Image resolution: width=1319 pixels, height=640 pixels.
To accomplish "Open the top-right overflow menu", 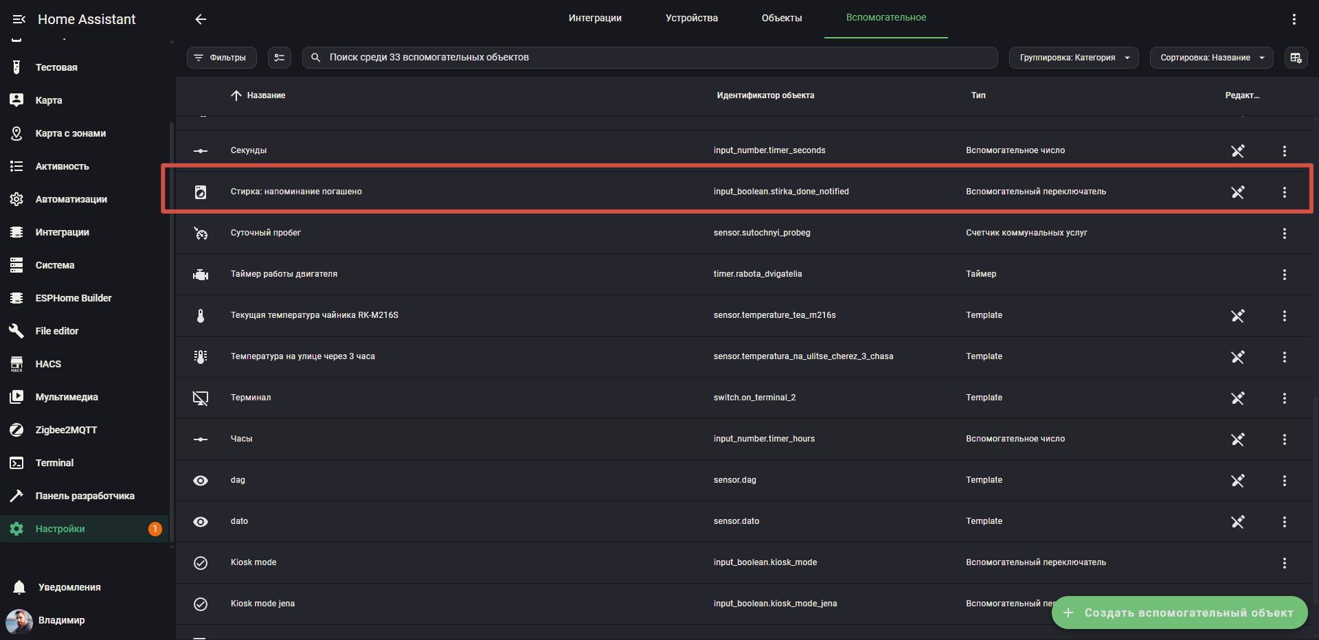I will 1294,19.
